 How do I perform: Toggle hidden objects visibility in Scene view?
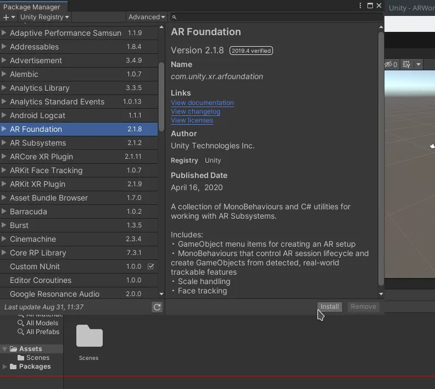tap(391, 64)
